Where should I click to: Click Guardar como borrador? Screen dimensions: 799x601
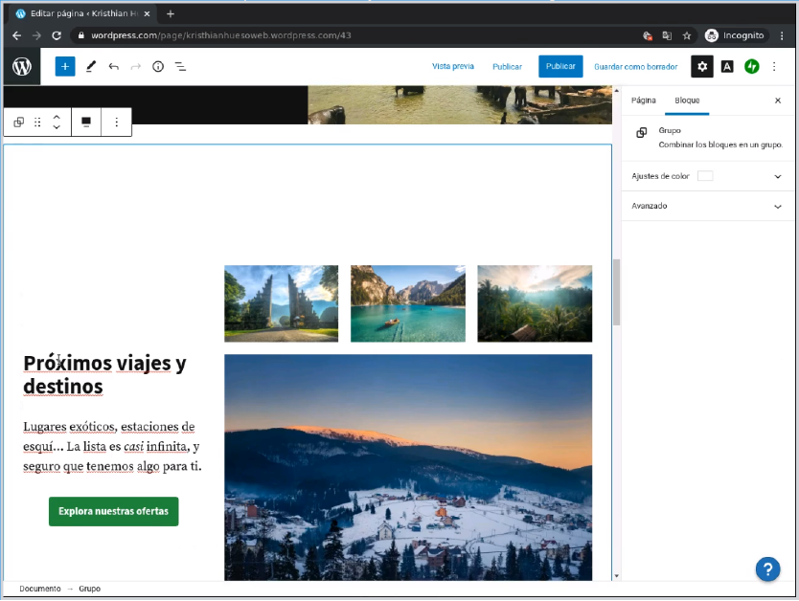[635, 67]
